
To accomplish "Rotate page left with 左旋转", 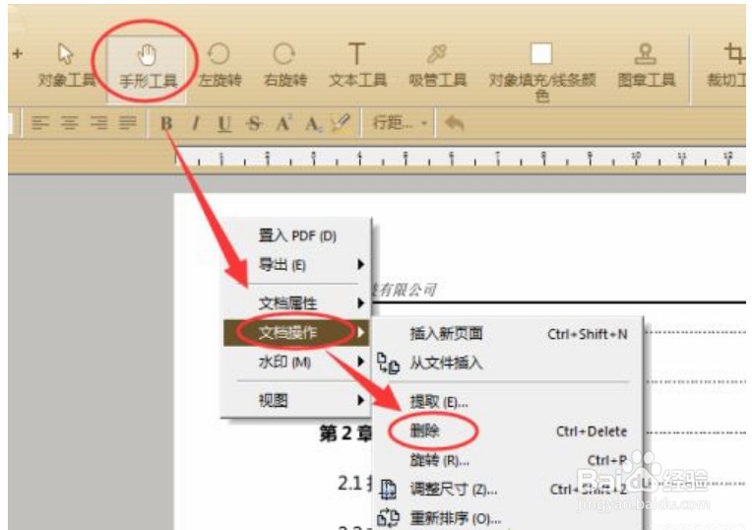I will [219, 65].
